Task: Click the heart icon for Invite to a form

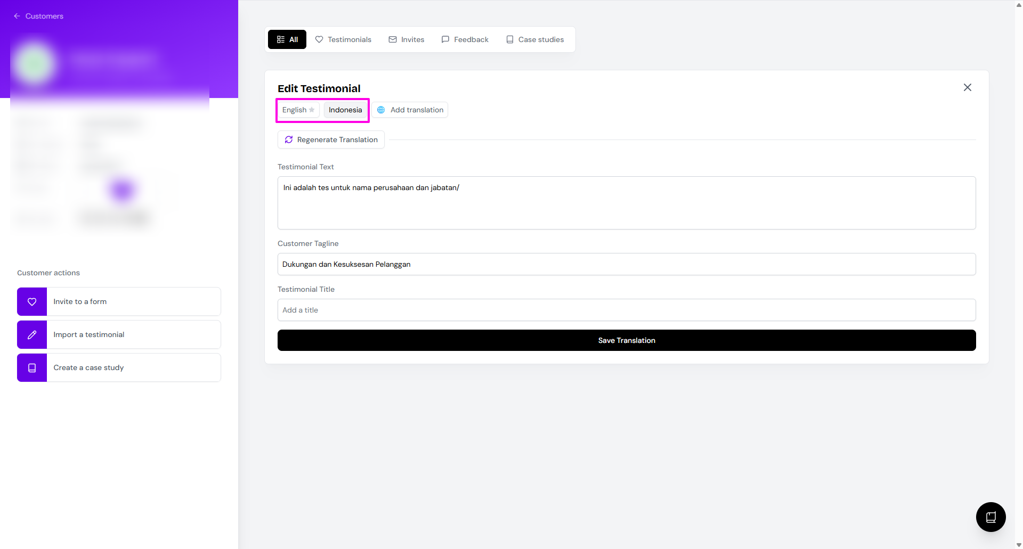Action: pyautogui.click(x=32, y=302)
